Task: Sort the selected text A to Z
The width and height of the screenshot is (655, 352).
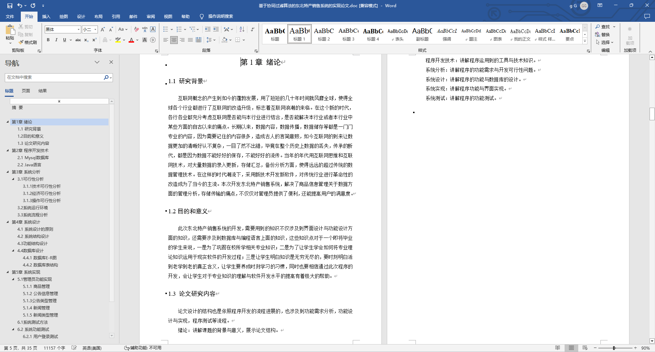Action: point(242,30)
